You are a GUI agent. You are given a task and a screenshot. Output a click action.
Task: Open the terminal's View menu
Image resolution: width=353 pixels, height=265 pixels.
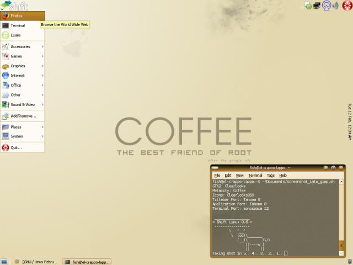point(239,176)
